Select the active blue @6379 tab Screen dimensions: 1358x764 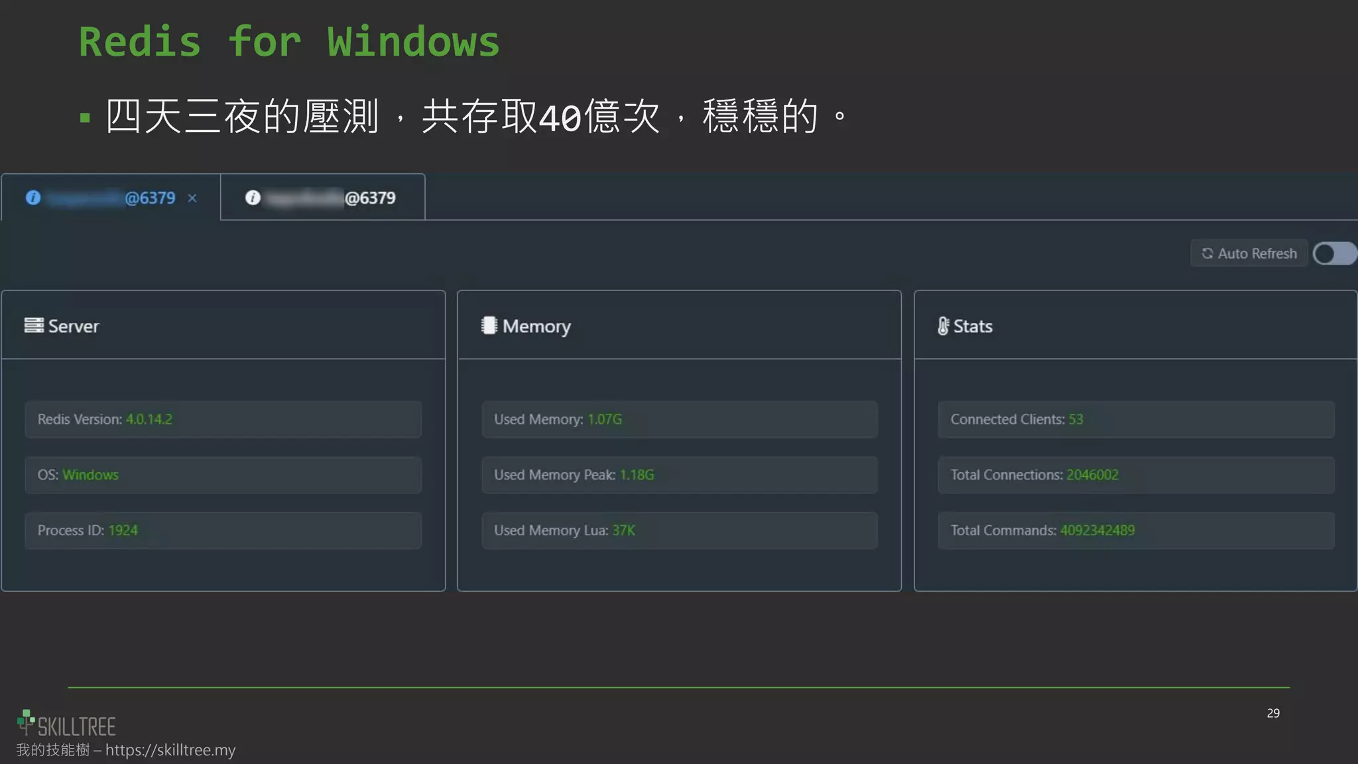[111, 198]
